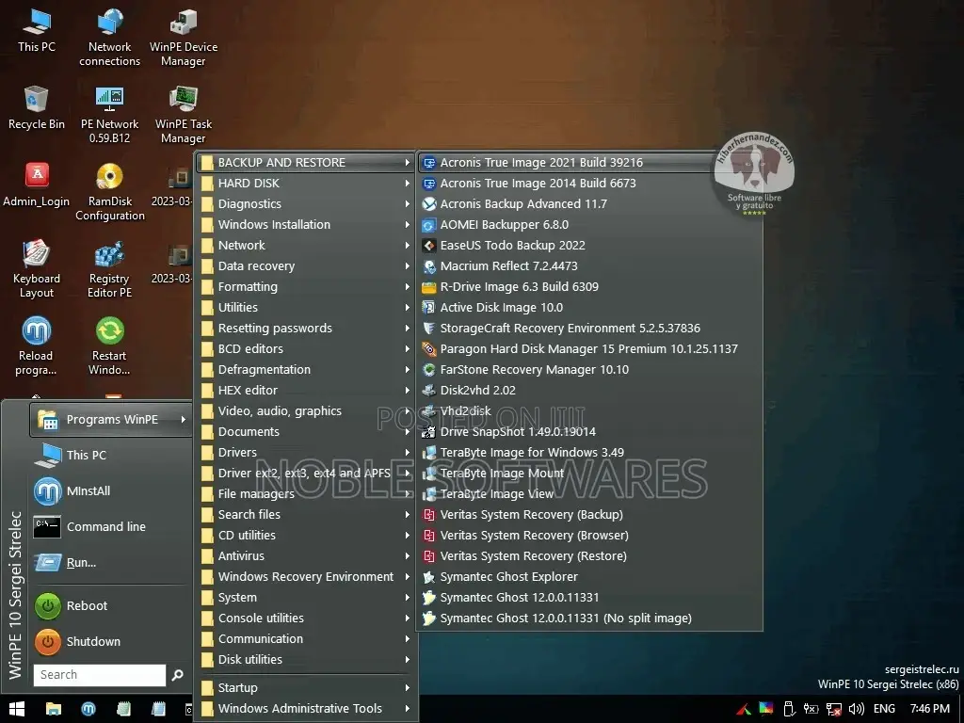Open Command line from Start menu

tap(111, 527)
